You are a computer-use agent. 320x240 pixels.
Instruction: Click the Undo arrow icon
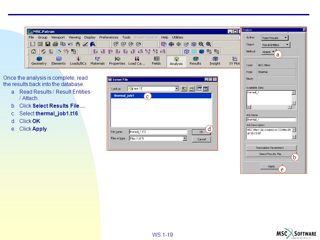pyautogui.click(x=70, y=44)
